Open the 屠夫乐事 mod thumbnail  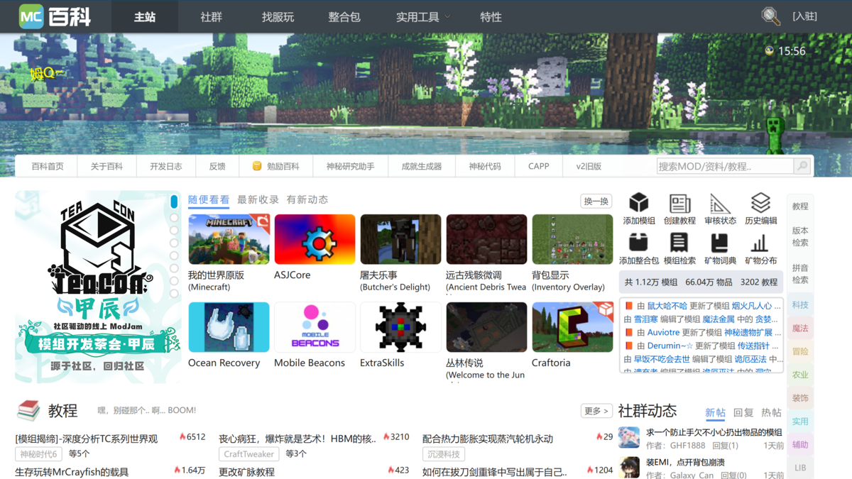[400, 239]
